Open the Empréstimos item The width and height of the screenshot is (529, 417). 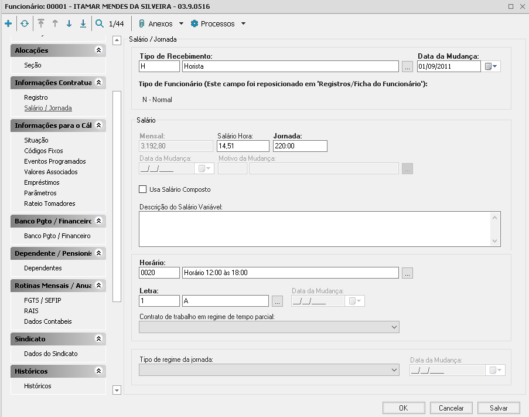click(x=42, y=182)
